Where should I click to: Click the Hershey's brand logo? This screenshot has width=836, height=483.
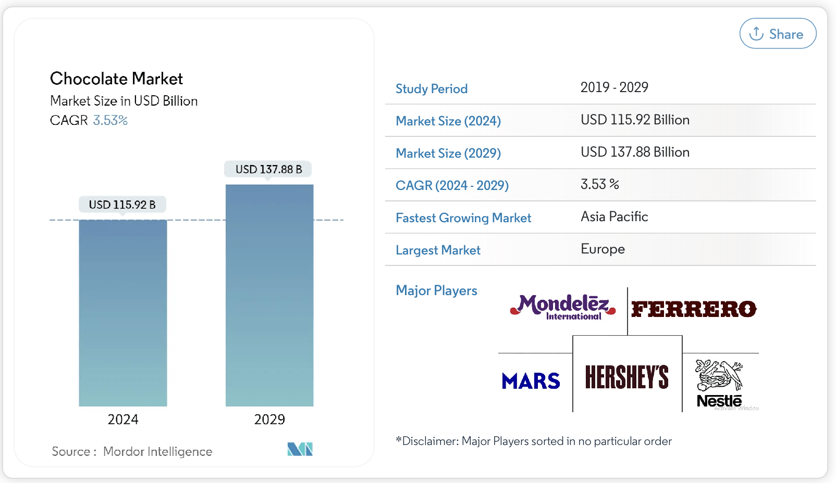pos(627,376)
